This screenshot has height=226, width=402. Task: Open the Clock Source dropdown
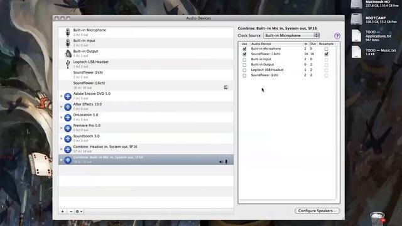[x=291, y=36]
